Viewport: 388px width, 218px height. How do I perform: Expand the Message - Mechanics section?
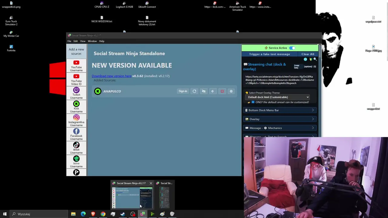point(280,128)
